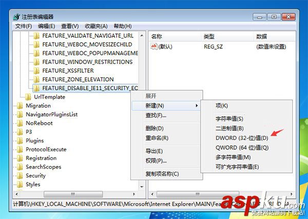Click the tree pane scroll up arrow
308x219 pixels.
(x=142, y=36)
